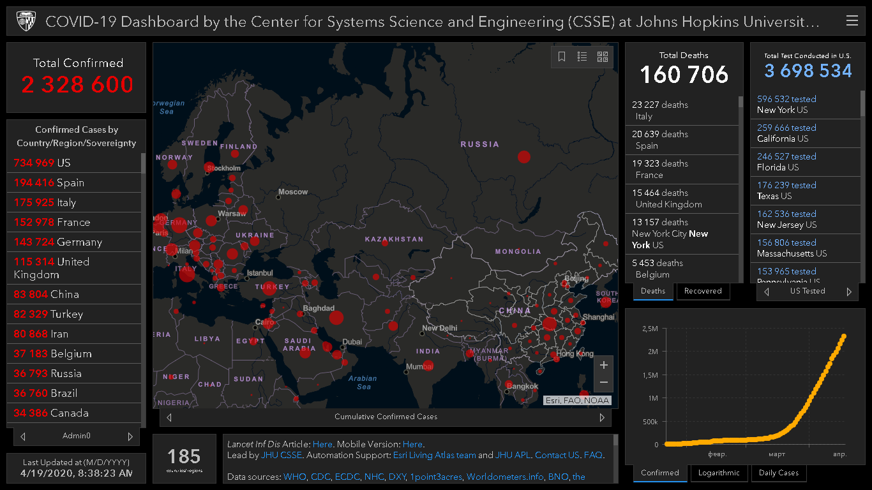Open the hamburger menu in the header
872x490 pixels.
[x=852, y=21]
